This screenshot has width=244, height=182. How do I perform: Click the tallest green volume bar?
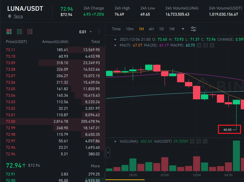tap(236, 156)
